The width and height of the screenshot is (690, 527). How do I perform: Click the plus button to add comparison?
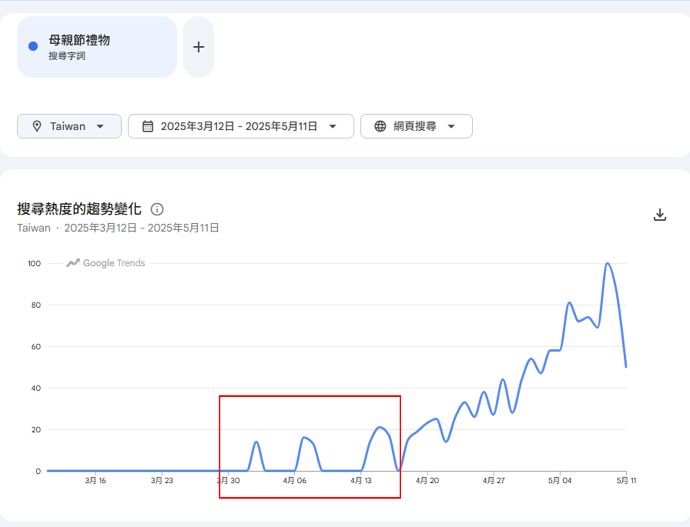(x=198, y=47)
